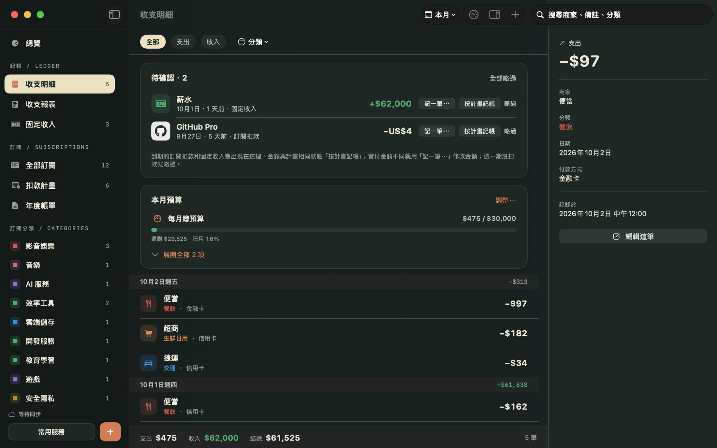
Task: Click 按計畫記帳 for GitHub Pro
Action: click(x=479, y=131)
